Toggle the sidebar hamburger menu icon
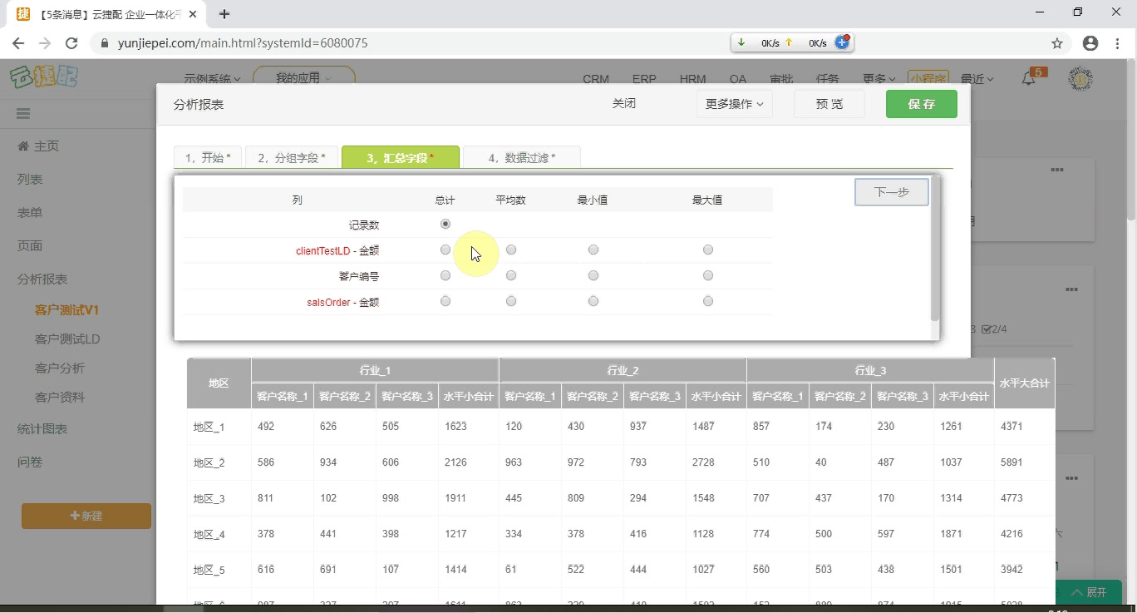The width and height of the screenshot is (1137, 613). click(x=23, y=113)
